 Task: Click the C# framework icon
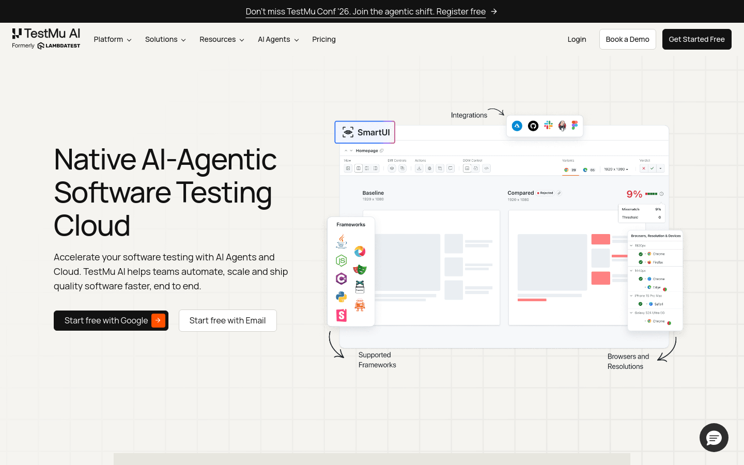pyautogui.click(x=341, y=279)
